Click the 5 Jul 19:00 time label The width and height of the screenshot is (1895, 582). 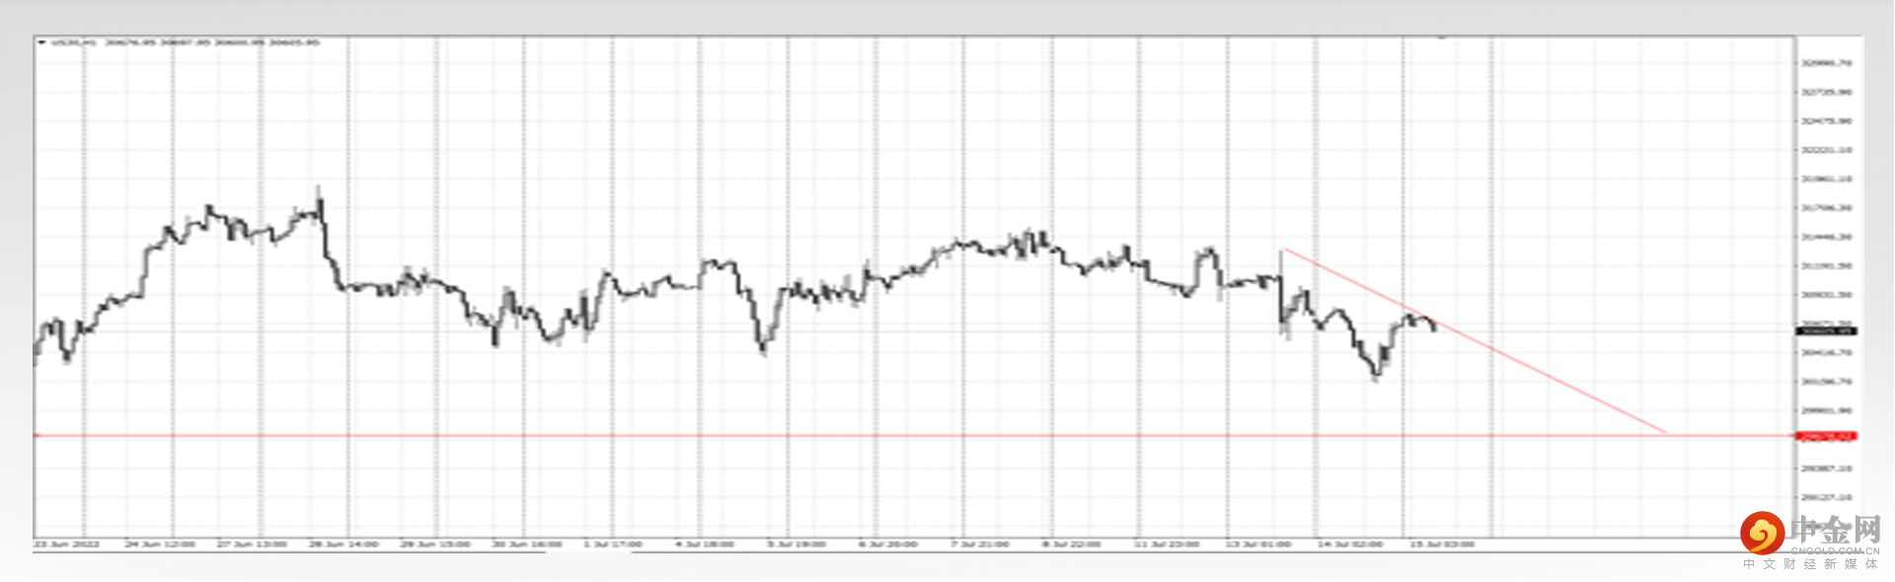click(x=796, y=545)
